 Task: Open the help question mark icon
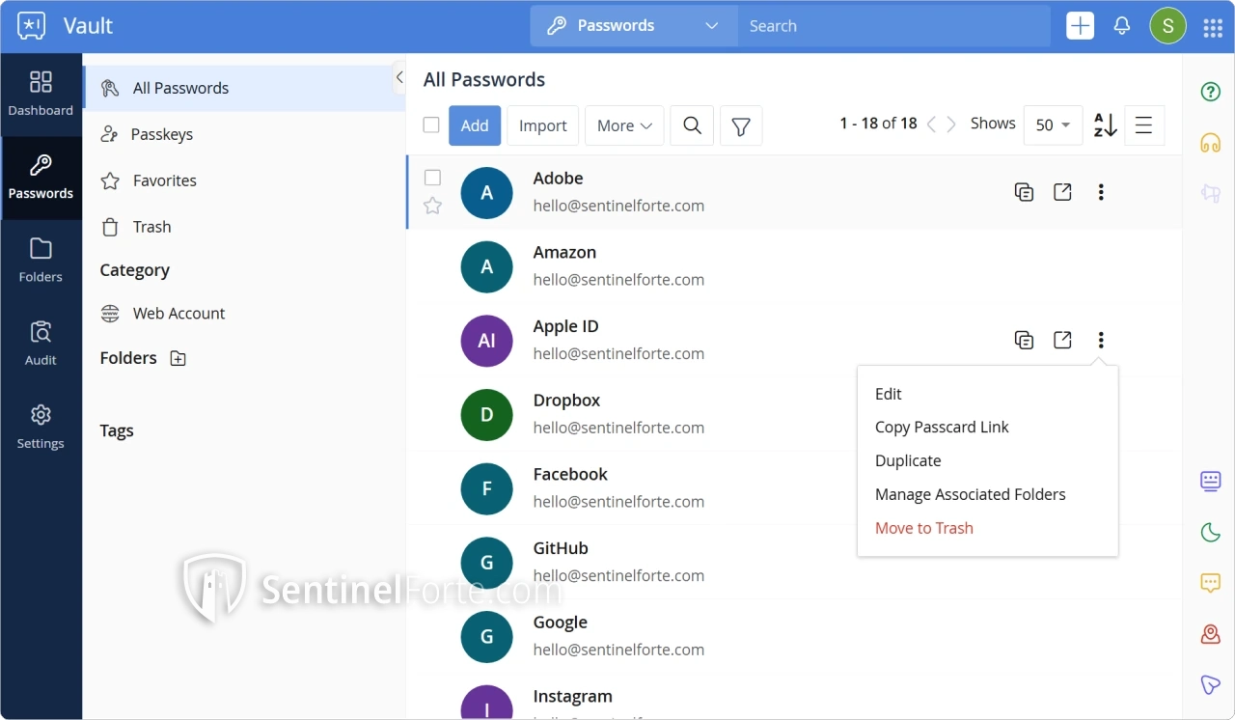coord(1211,92)
